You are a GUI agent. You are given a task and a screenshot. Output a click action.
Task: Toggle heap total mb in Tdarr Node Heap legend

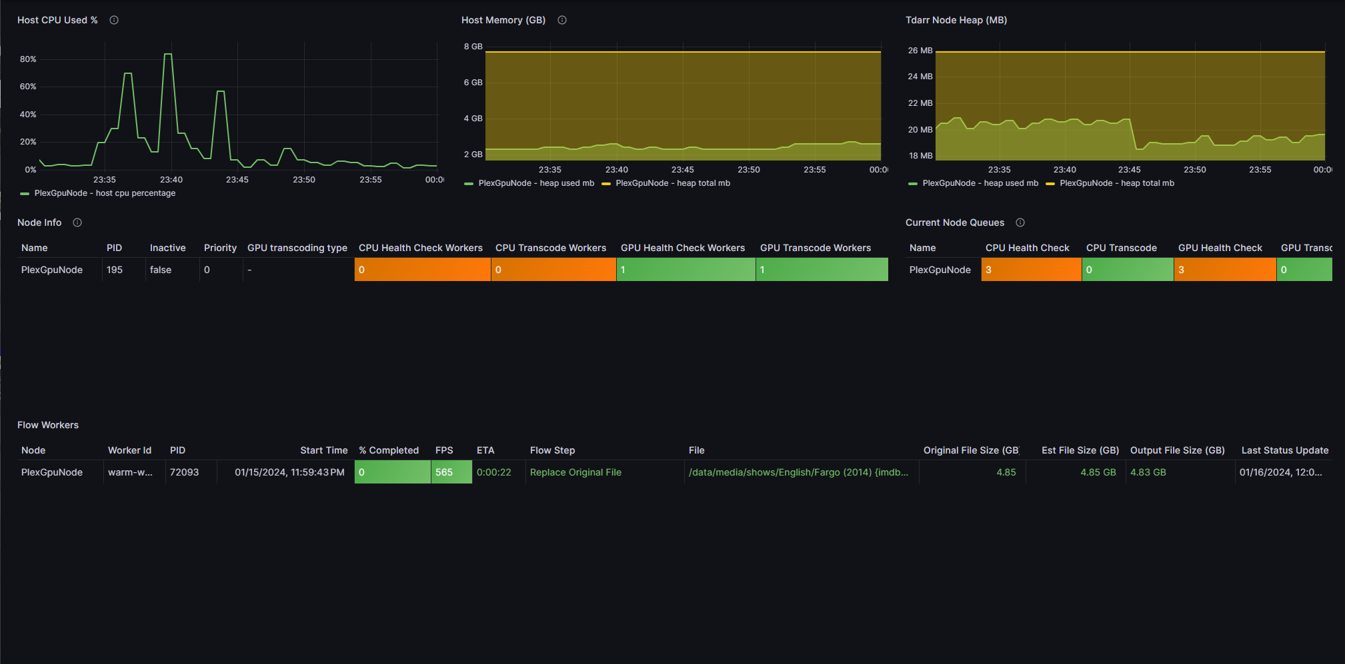pyautogui.click(x=1117, y=183)
